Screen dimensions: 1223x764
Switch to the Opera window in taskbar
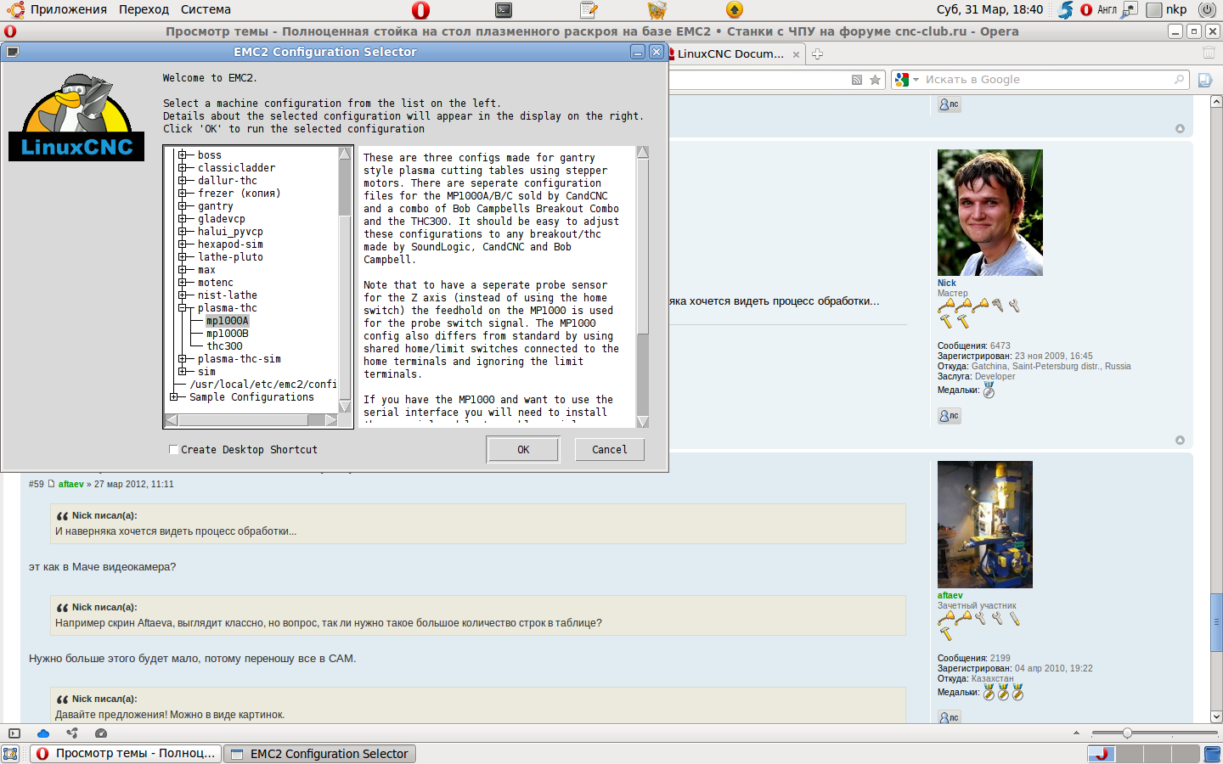127,754
